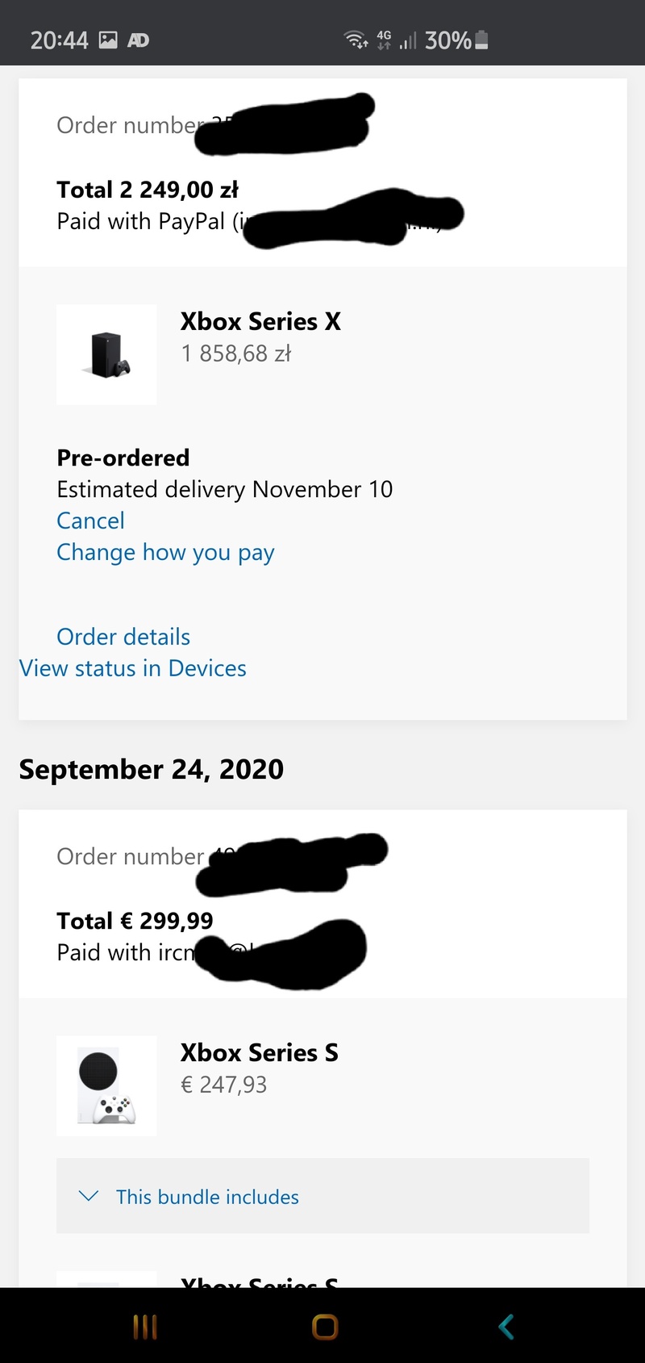Tap the battery icon in status bar
The image size is (645, 1363).
[481, 40]
